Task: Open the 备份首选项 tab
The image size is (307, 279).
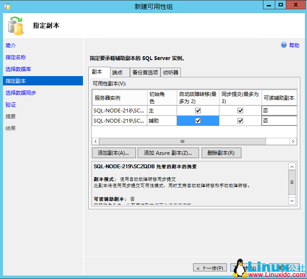Action: pyautogui.click(x=145, y=73)
